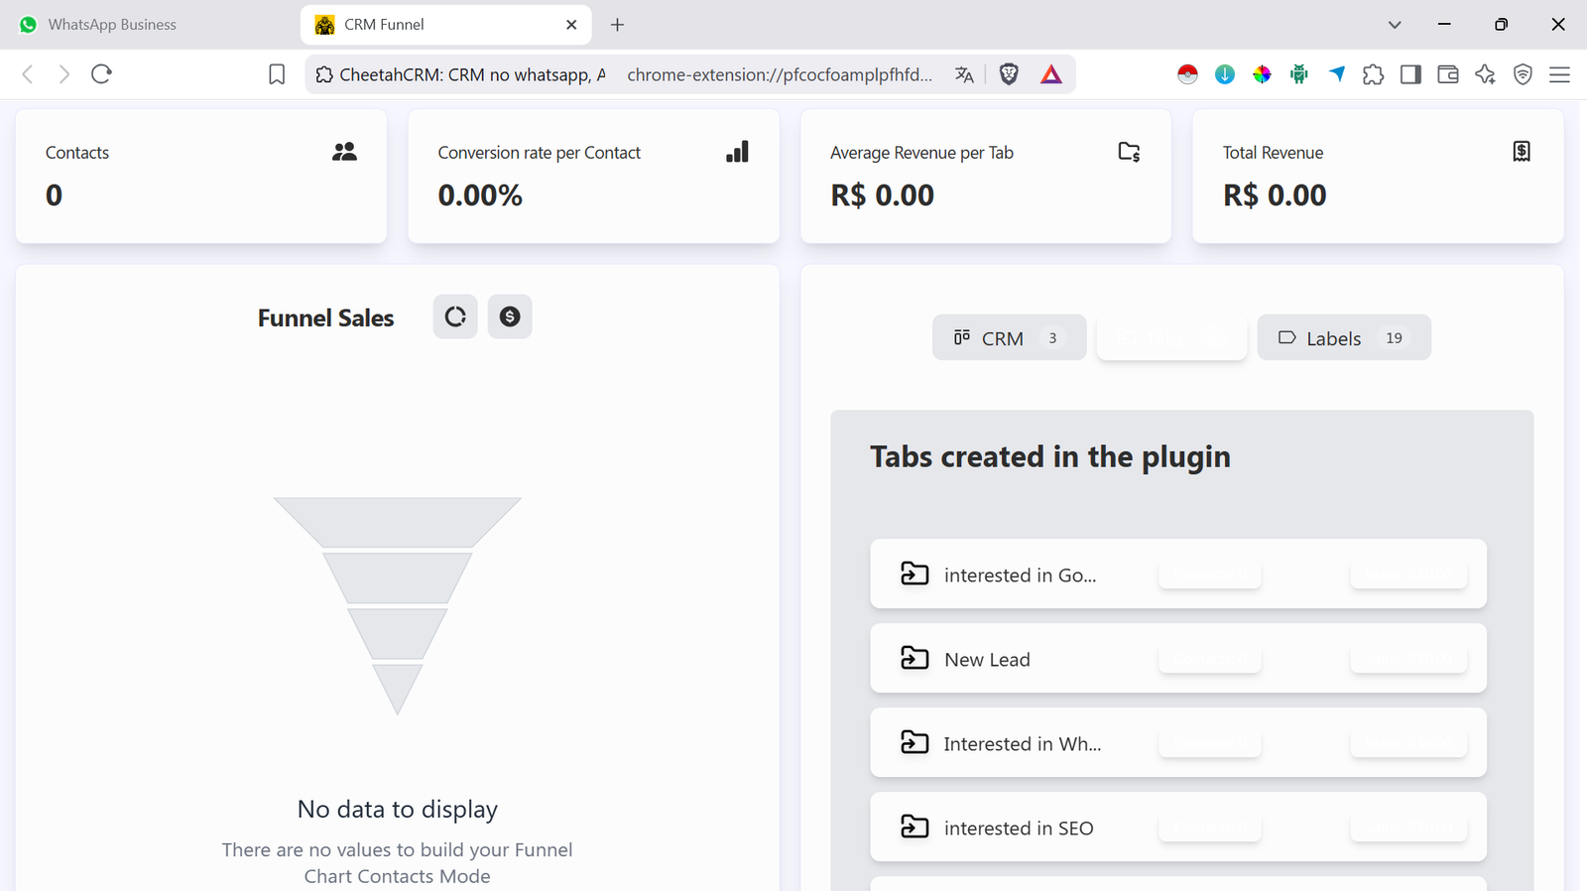1587x891 pixels.
Task: Open the Brave VPN shield icon
Action: click(x=1523, y=74)
